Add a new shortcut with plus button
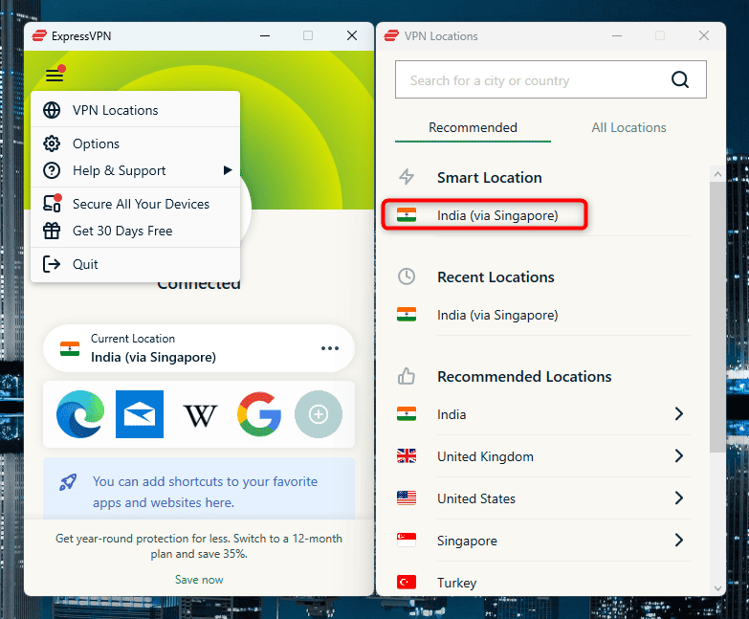This screenshot has height=619, width=749. [x=319, y=414]
